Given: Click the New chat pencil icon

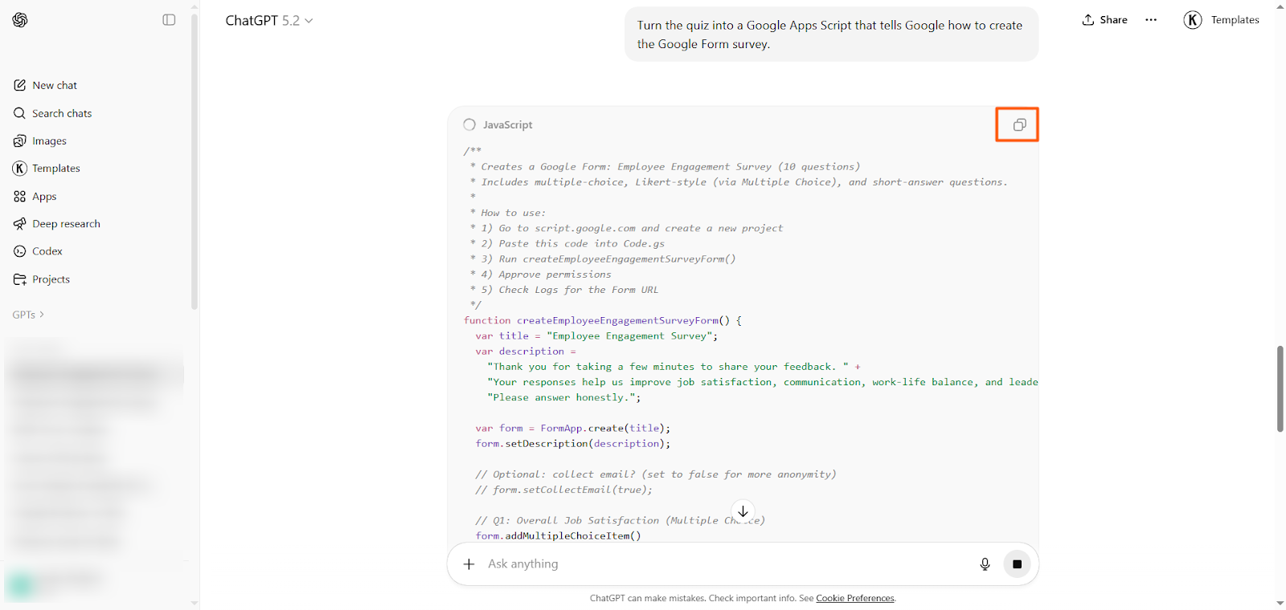Looking at the screenshot, I should [x=20, y=85].
